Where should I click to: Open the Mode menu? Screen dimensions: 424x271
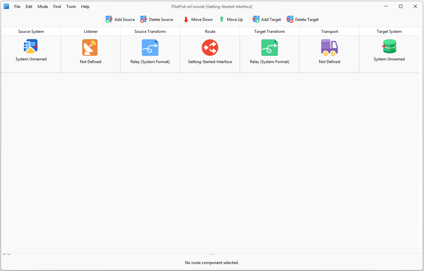coord(43,7)
